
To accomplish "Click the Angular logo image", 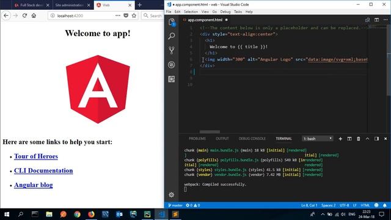I will click(98, 89).
